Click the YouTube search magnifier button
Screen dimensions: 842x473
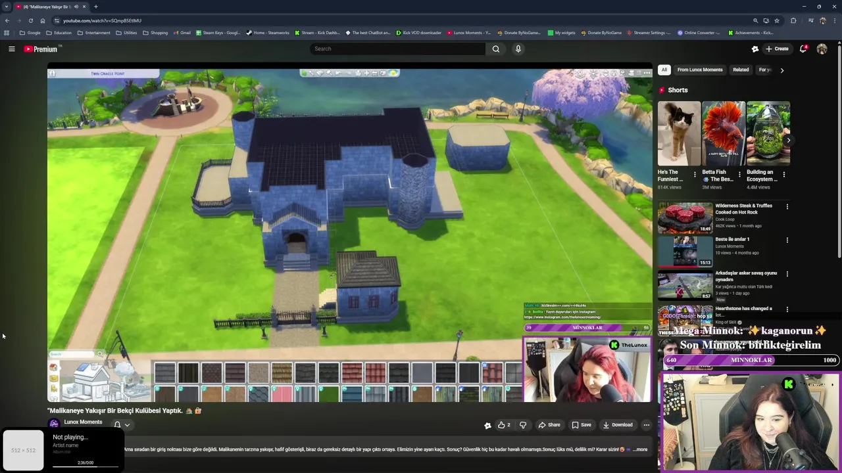point(496,49)
